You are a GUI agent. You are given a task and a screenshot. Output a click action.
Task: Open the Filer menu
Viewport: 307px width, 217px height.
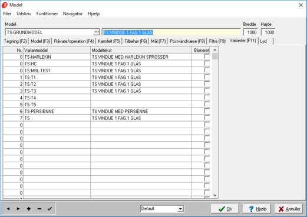[7, 14]
